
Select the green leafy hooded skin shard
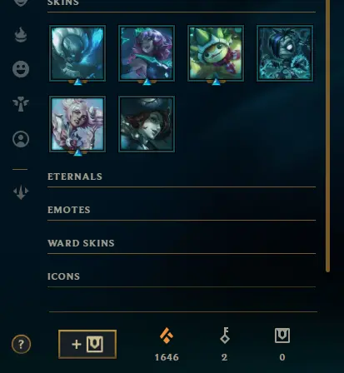click(x=216, y=53)
